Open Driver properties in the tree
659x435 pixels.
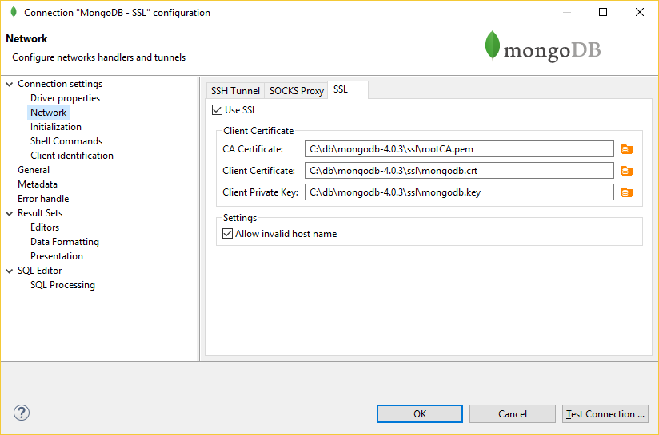(65, 98)
